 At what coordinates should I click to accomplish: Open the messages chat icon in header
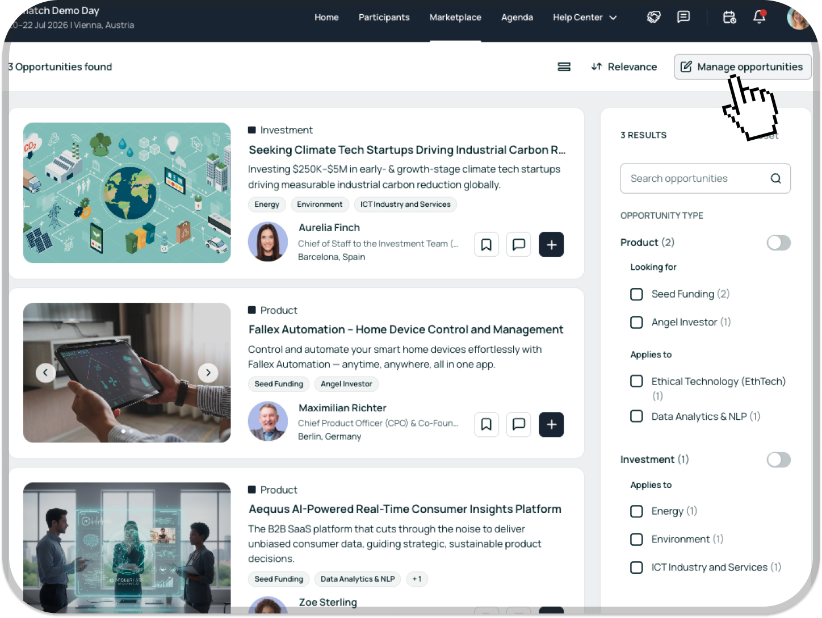tap(683, 17)
